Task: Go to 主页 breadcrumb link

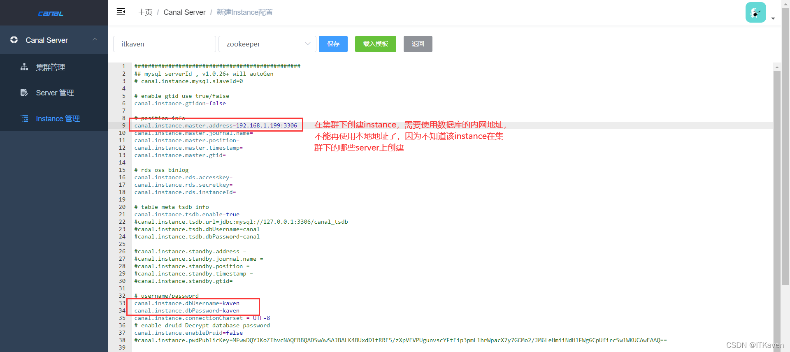Action: [x=145, y=12]
